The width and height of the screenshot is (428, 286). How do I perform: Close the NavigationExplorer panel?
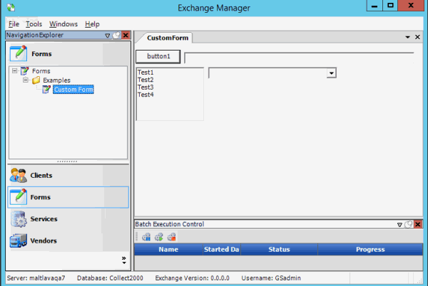pos(126,35)
